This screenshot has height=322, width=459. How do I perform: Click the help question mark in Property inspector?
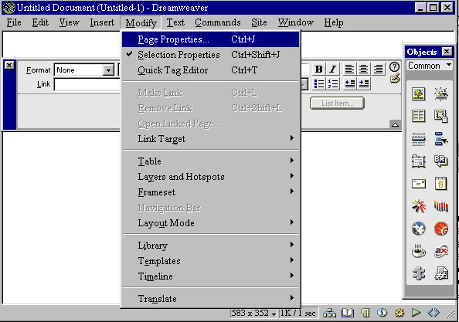(394, 67)
